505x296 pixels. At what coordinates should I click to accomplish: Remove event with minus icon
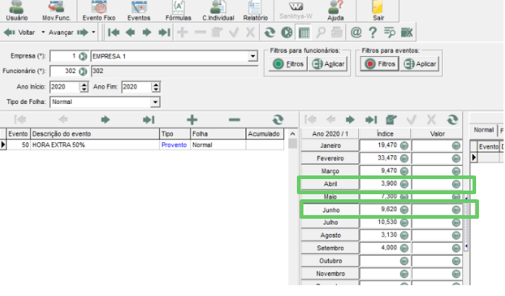234,120
